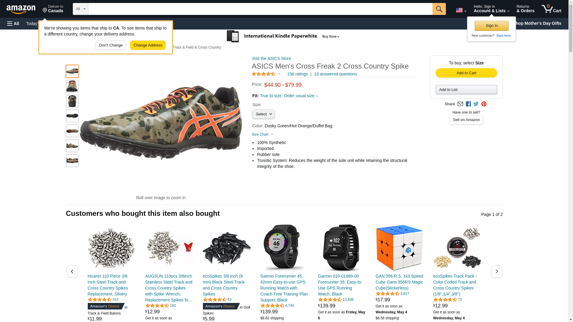The width and height of the screenshot is (573, 322).
Task: Expand the Size Chart section
Action: (262, 134)
